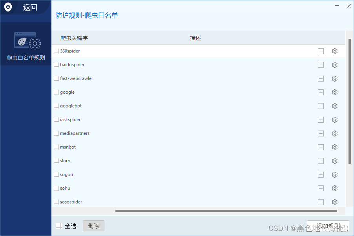Click the minus icon for msnbot
The image size is (354, 236).
click(321, 147)
